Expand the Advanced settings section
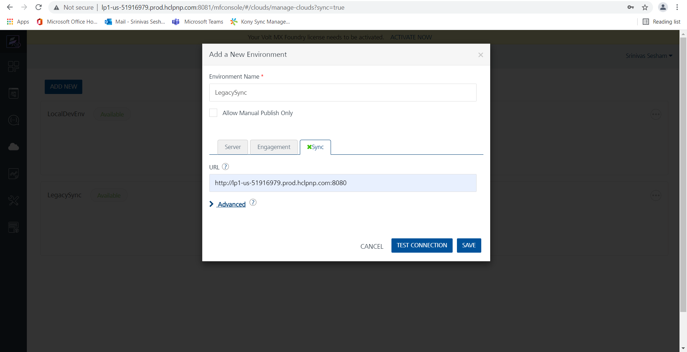Viewport: 687px width, 352px height. pos(231,204)
